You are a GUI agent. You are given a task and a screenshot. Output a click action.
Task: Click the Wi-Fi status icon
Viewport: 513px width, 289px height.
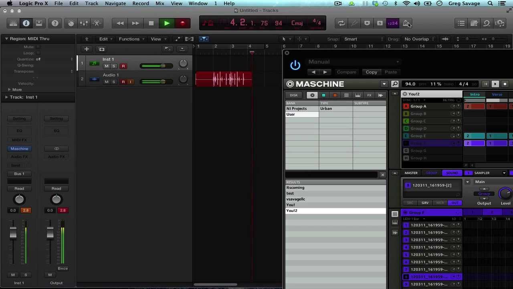406,4
